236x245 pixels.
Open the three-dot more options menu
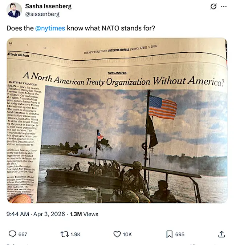pyautogui.click(x=224, y=7)
